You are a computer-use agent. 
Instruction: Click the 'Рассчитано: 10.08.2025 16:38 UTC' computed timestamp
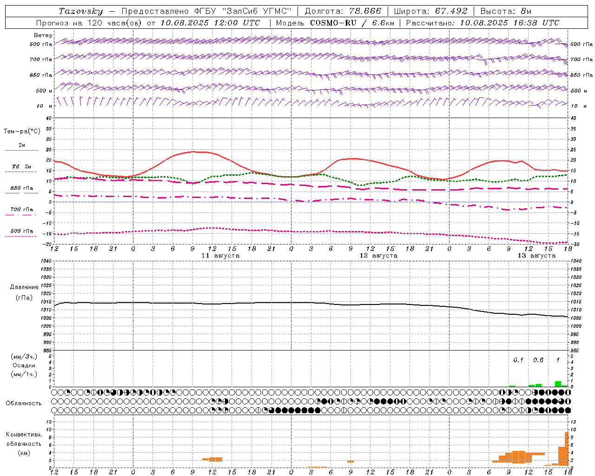coord(483,23)
